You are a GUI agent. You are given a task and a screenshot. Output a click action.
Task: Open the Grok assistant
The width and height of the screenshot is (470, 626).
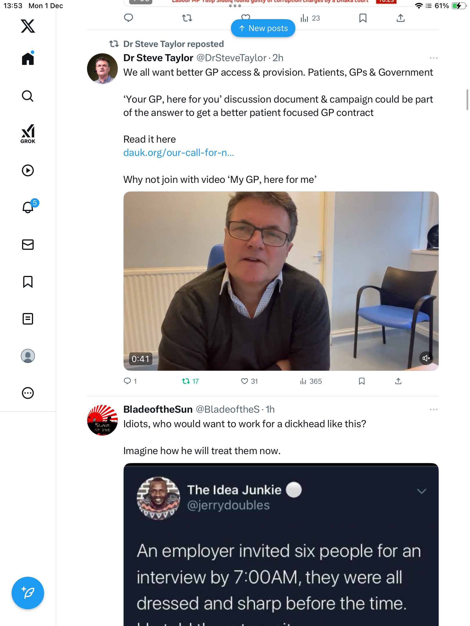(x=28, y=134)
